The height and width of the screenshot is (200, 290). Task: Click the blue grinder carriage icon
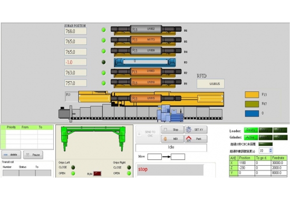click(x=170, y=113)
